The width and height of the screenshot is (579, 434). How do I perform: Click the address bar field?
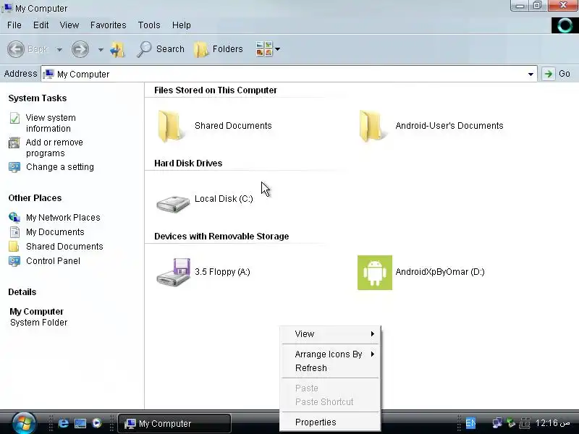click(x=289, y=75)
